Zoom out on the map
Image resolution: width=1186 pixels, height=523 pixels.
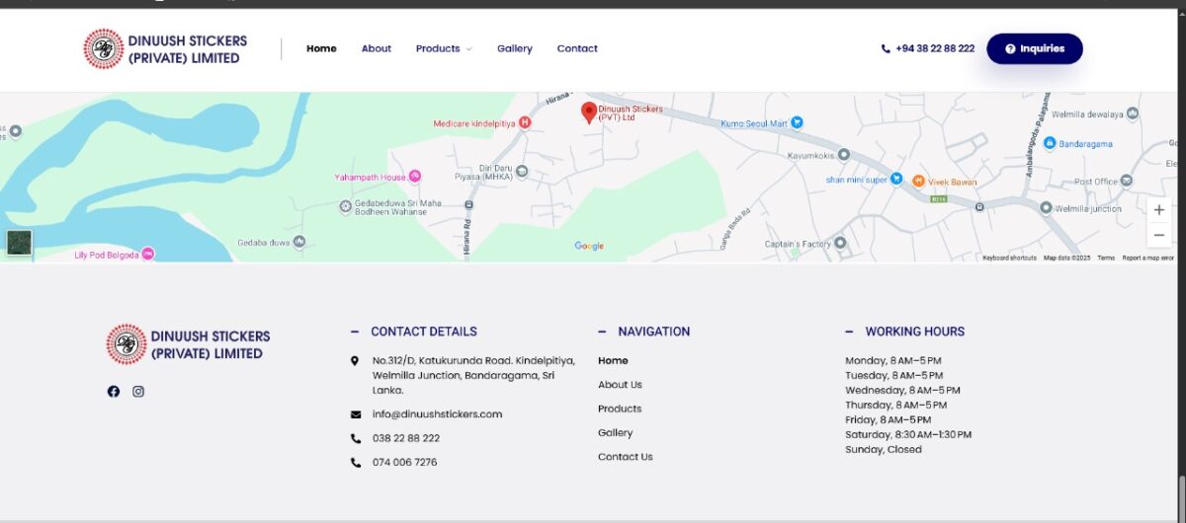(x=1159, y=235)
